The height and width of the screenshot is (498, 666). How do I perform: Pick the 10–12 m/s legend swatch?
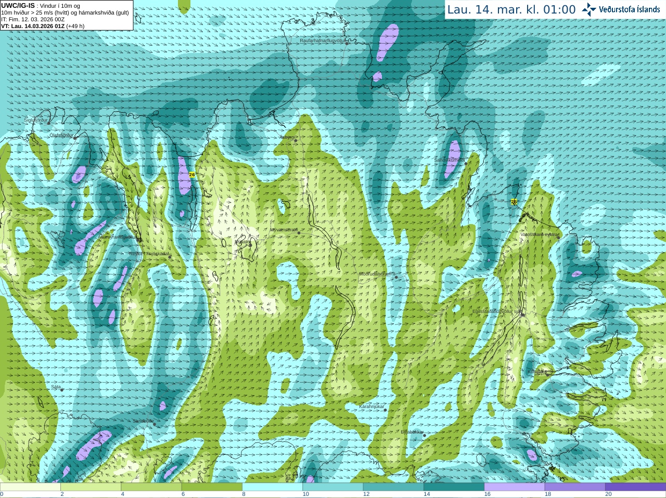[x=332, y=487]
